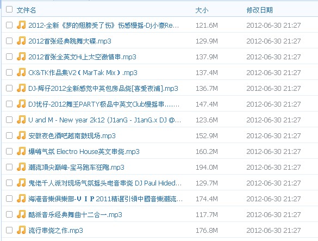Click music icon of 酷派音乐经典舞曲十二合一.mp3
The image size is (318, 241).
click(x=21, y=214)
